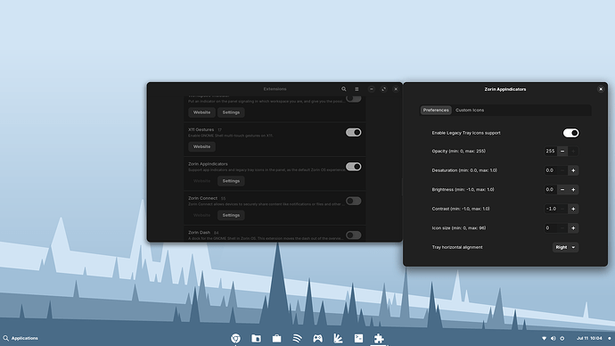Open search in the Extensions window
This screenshot has width=615, height=346.
tap(343, 89)
